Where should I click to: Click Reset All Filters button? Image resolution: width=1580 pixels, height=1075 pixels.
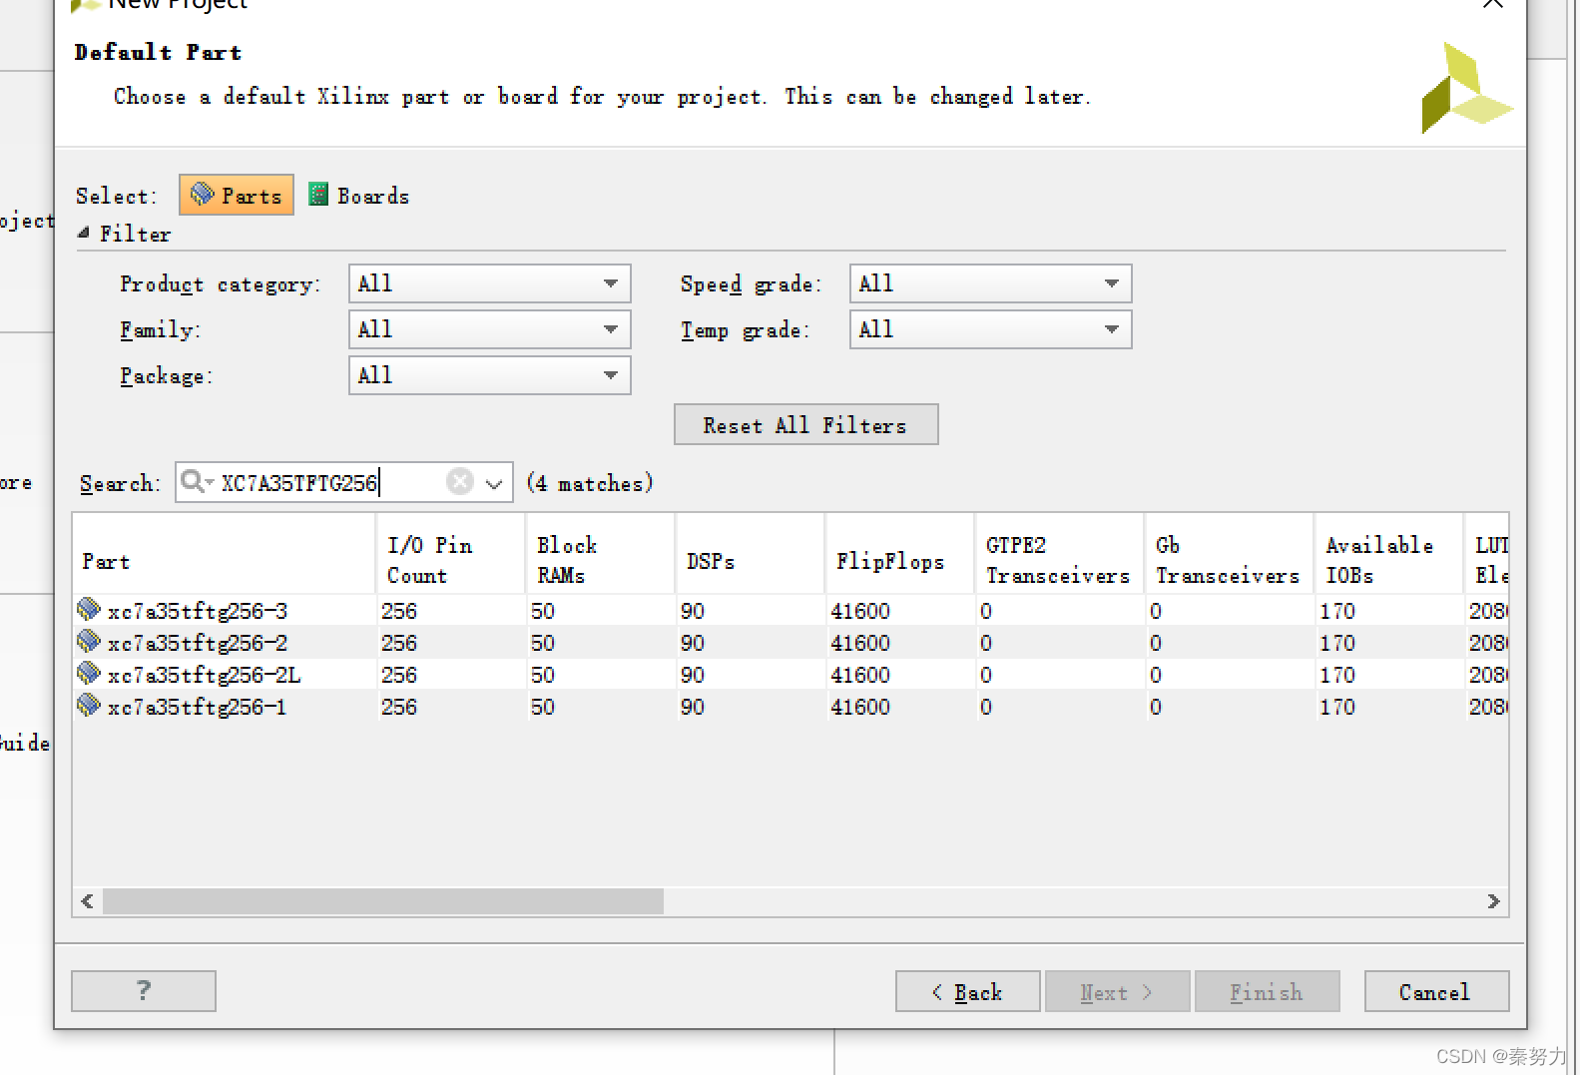[805, 424]
